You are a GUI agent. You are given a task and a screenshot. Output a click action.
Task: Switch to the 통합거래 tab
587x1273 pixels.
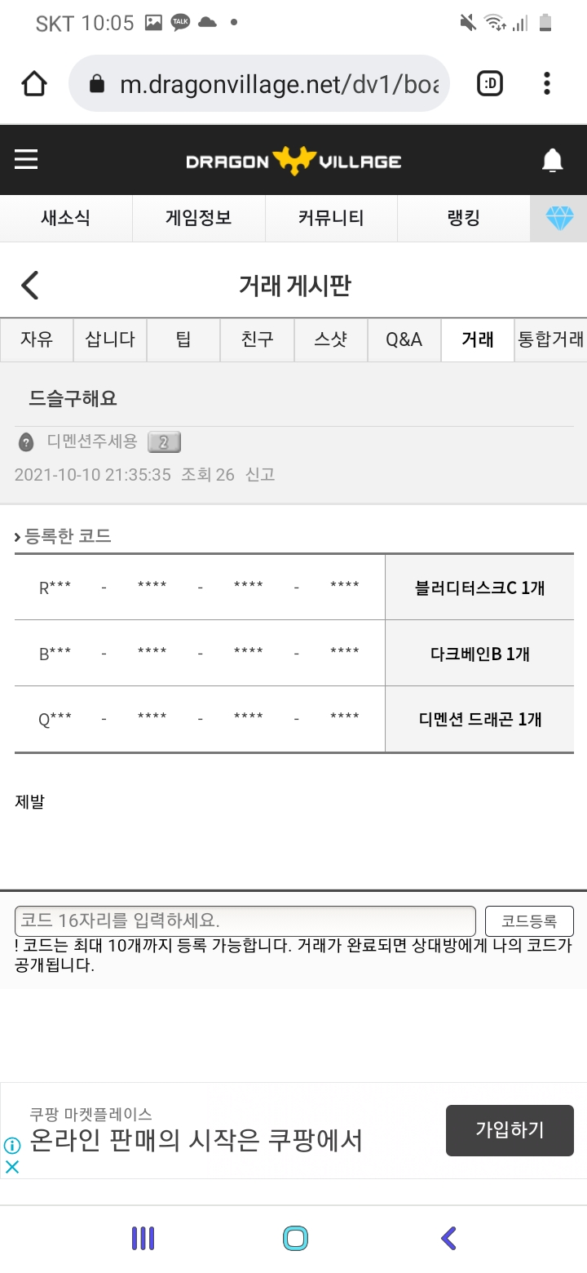[x=551, y=339]
